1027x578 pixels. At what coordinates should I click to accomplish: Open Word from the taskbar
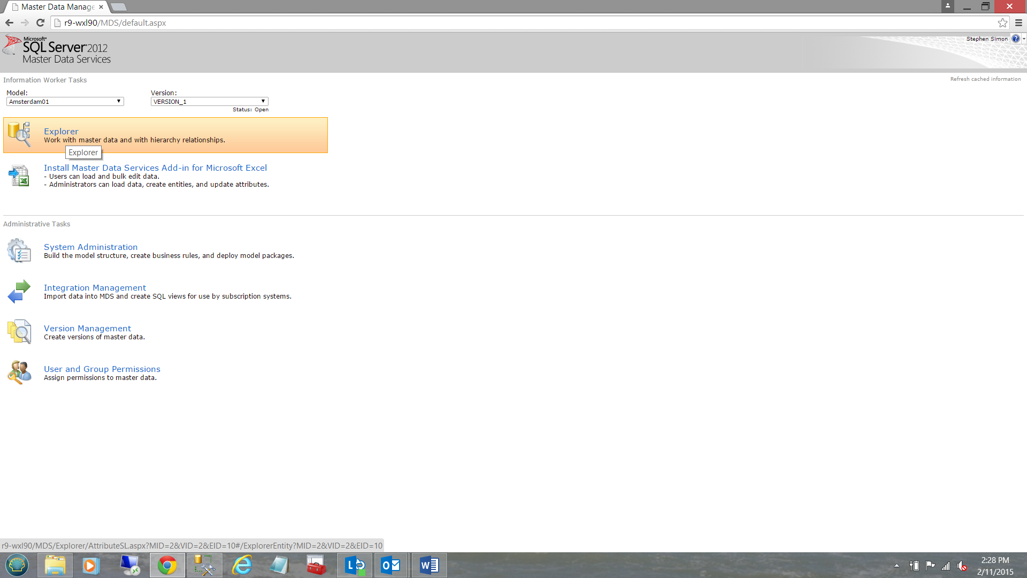[x=429, y=565]
